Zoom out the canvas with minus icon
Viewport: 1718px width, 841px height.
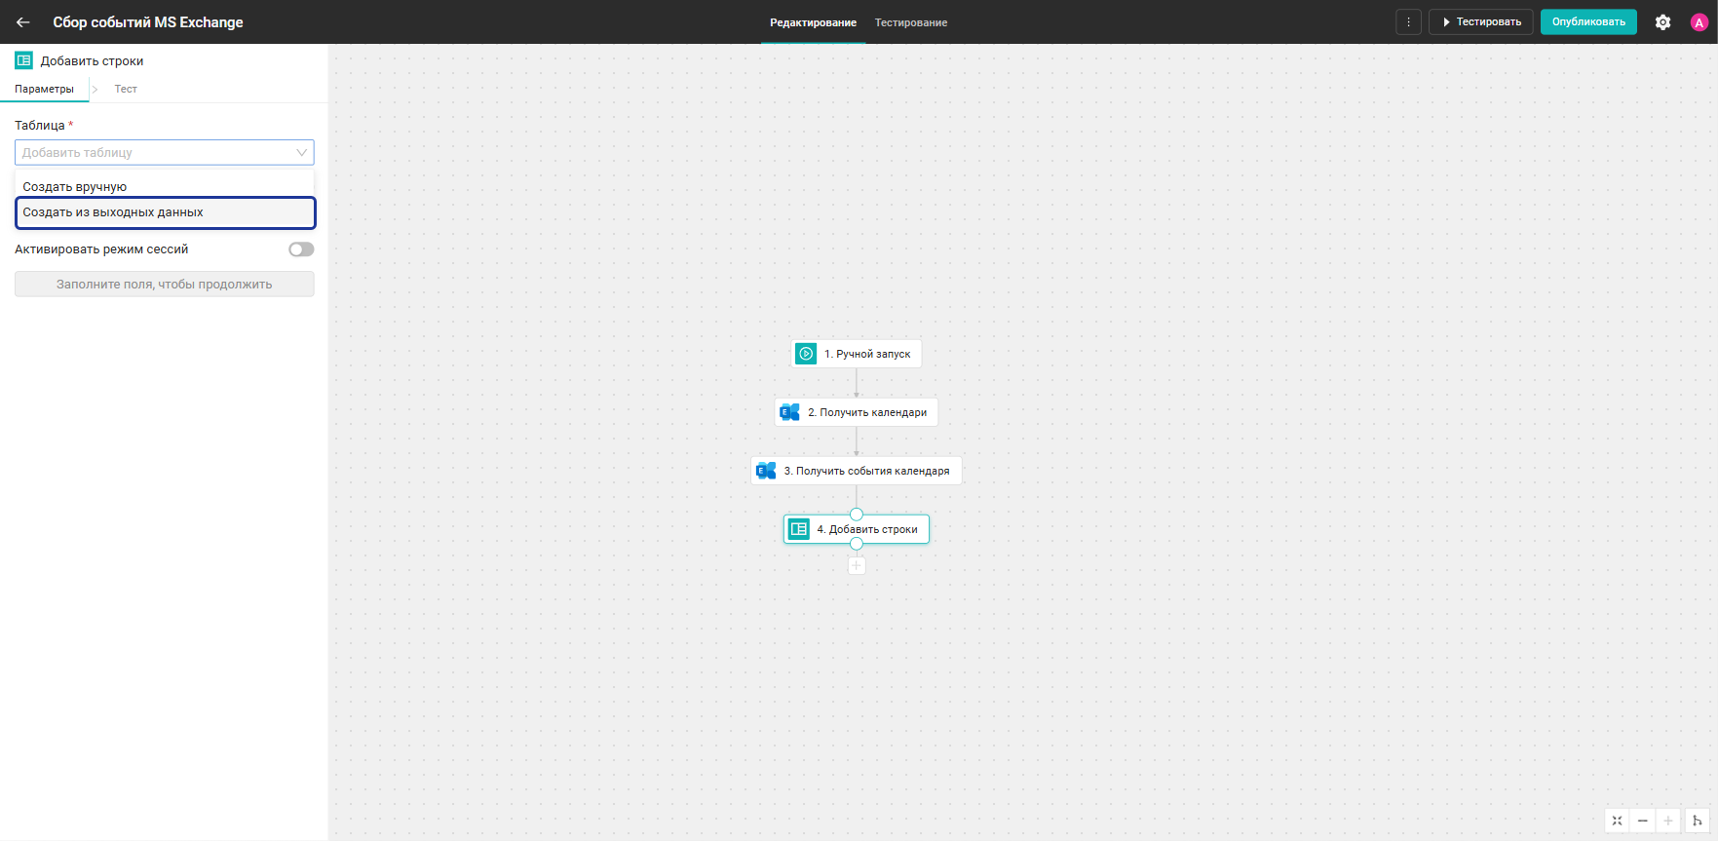(x=1642, y=821)
